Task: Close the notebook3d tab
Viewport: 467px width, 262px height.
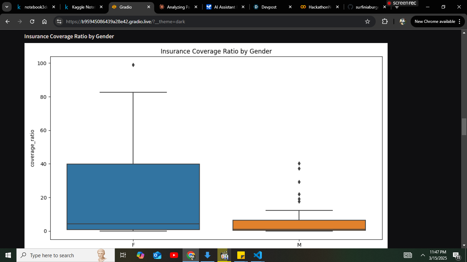Action: 54,7
